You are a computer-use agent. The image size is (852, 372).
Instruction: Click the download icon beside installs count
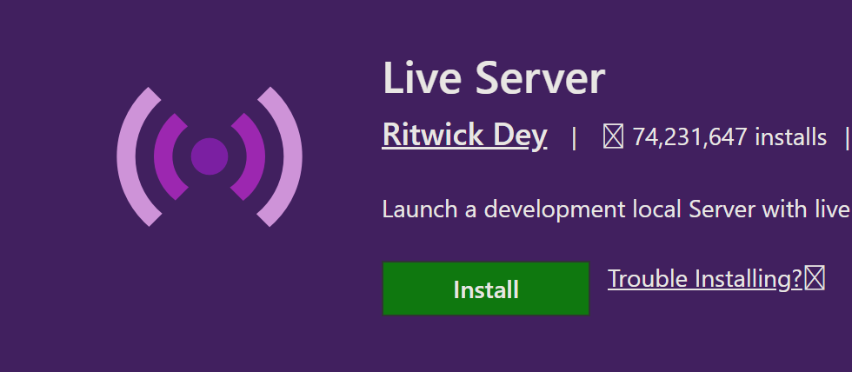click(613, 136)
